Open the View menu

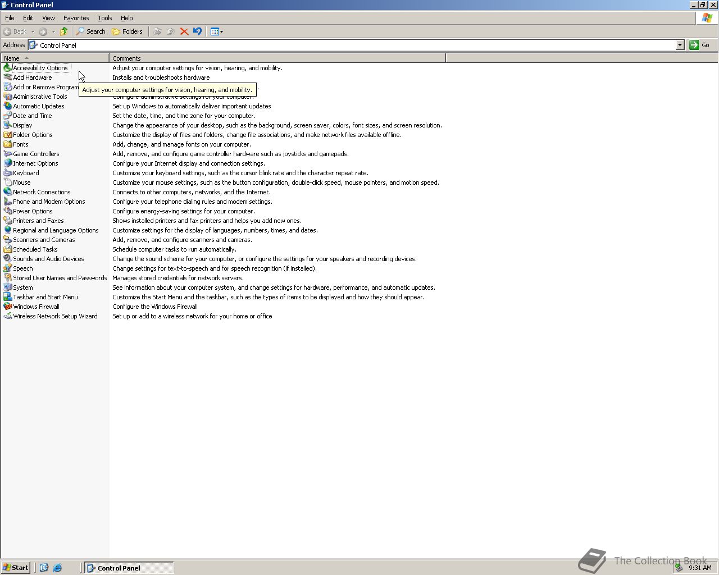pos(48,18)
